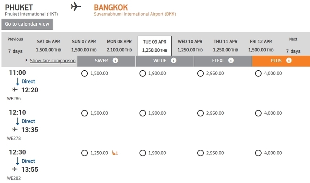Choose the 2,950.00 Flexi fare for 12:10 flight

pos(200,113)
